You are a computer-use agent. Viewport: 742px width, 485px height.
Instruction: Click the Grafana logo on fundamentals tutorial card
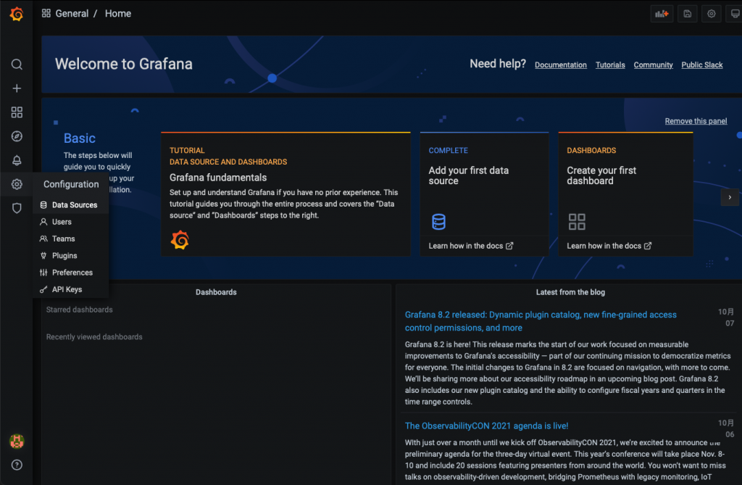coord(180,240)
